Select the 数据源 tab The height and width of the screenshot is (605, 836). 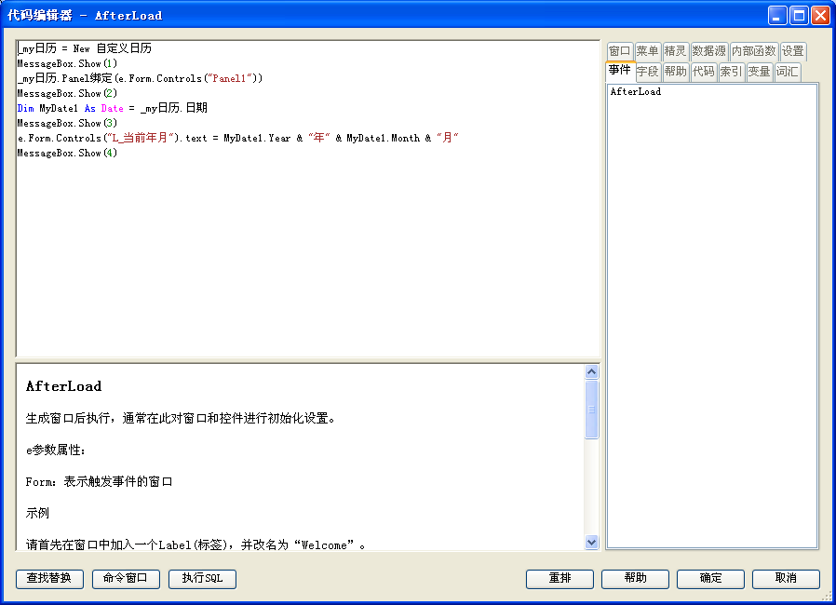point(708,51)
